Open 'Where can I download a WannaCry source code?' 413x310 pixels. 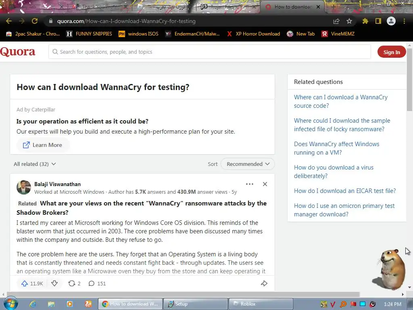coord(341,101)
